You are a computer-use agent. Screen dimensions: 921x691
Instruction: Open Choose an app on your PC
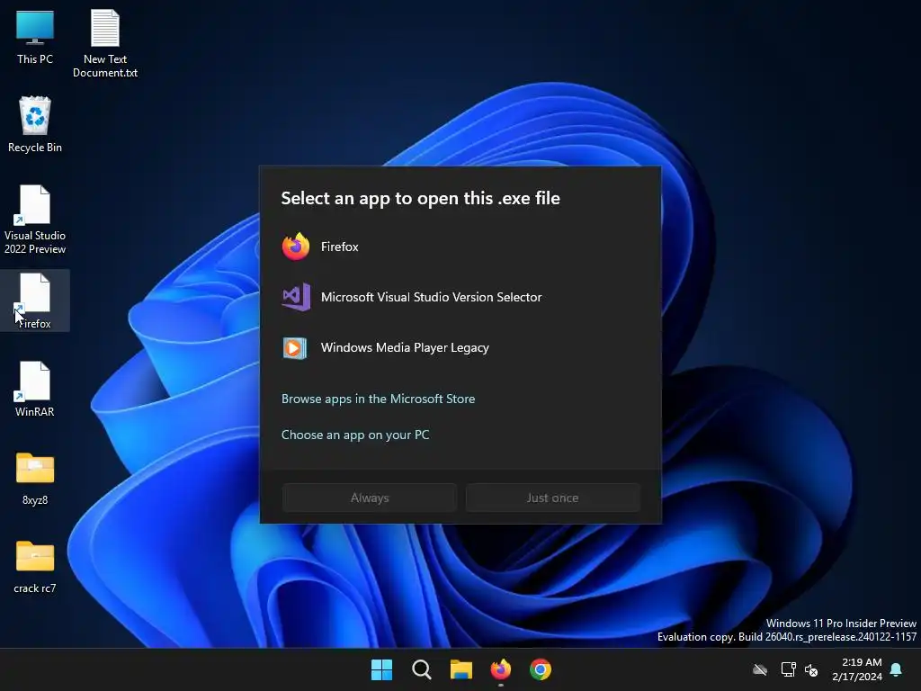coord(355,435)
